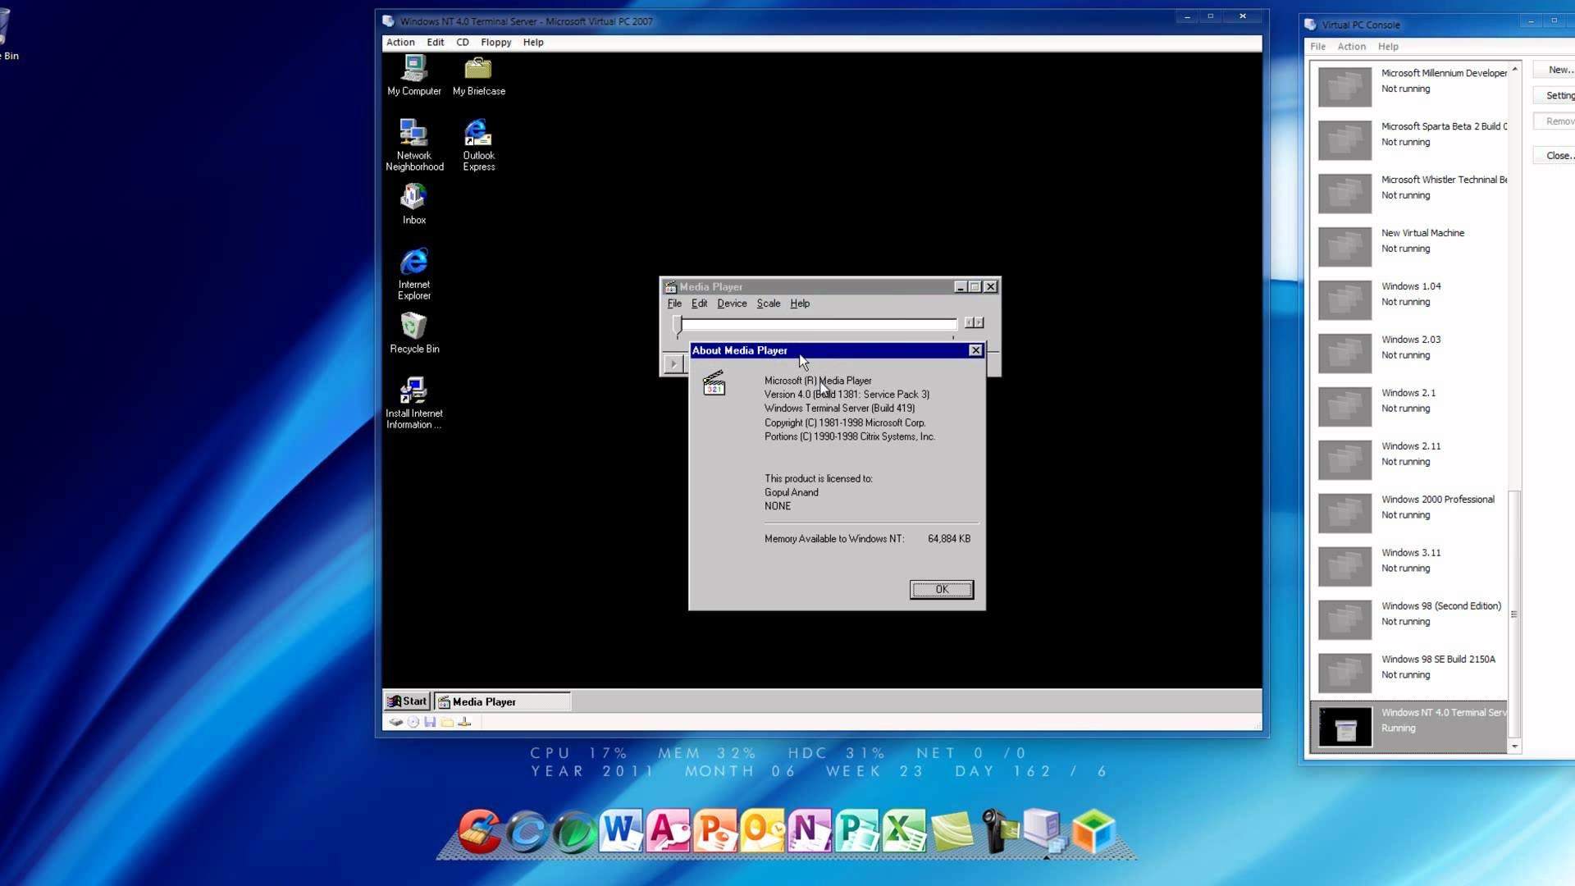This screenshot has height=886, width=1575.
Task: Click Media Player scroll arrows beside slider
Action: coord(974,322)
